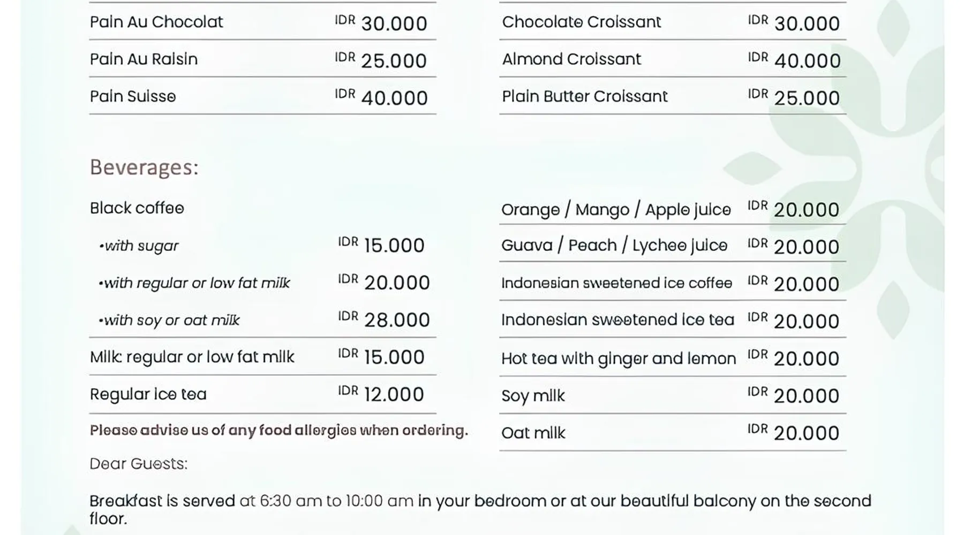Click the Regular ice tea item
Viewport: 964px width, 535px height.
pos(148,394)
